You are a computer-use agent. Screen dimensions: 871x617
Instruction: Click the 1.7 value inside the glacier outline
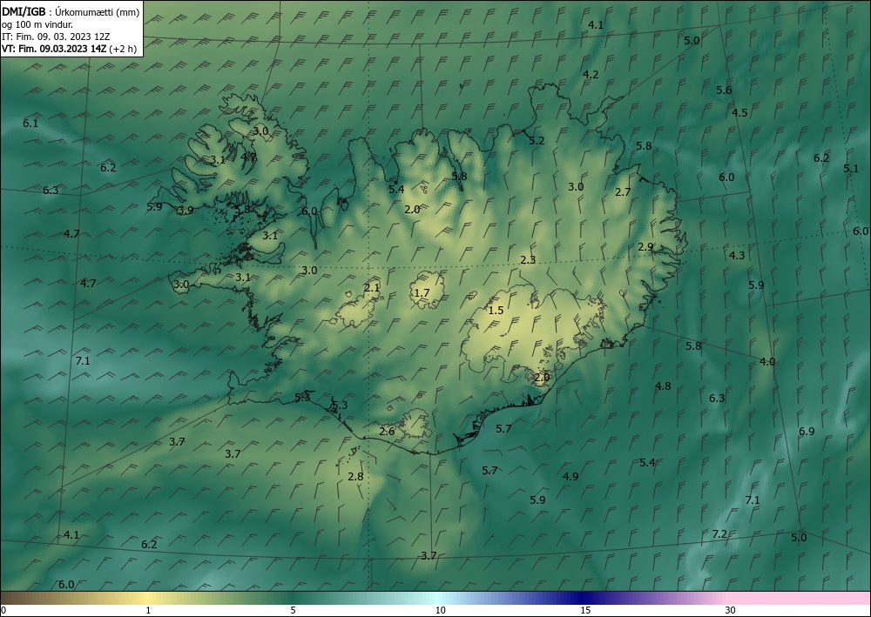point(422,293)
